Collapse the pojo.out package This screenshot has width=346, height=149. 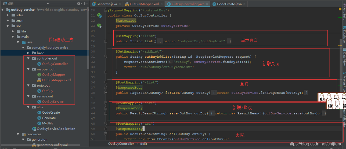point(28,85)
